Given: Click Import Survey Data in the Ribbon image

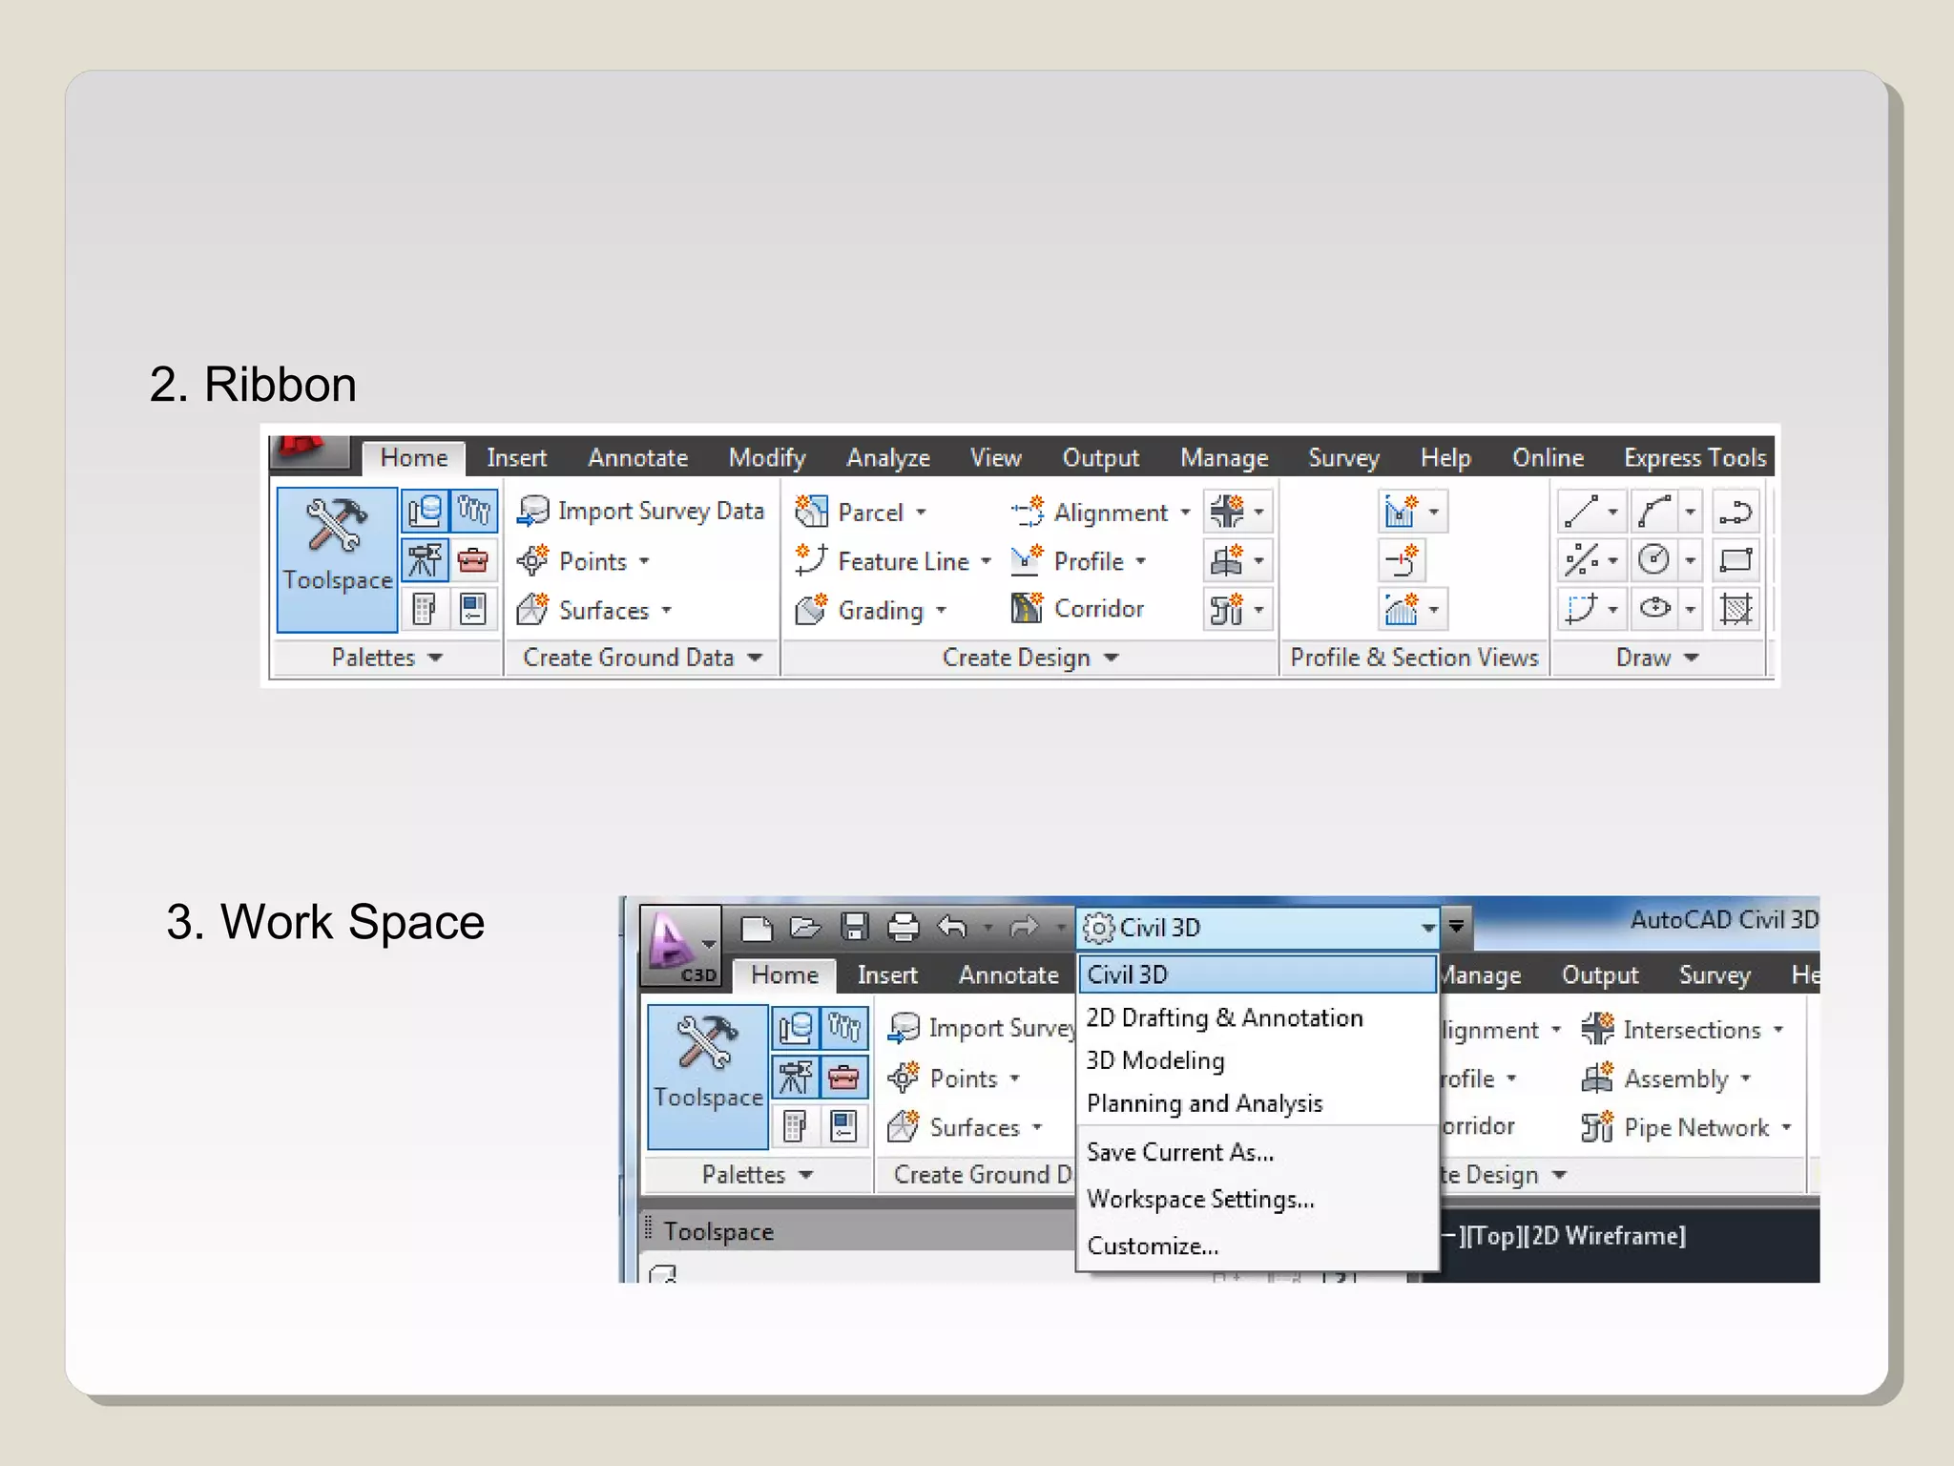Looking at the screenshot, I should (640, 512).
